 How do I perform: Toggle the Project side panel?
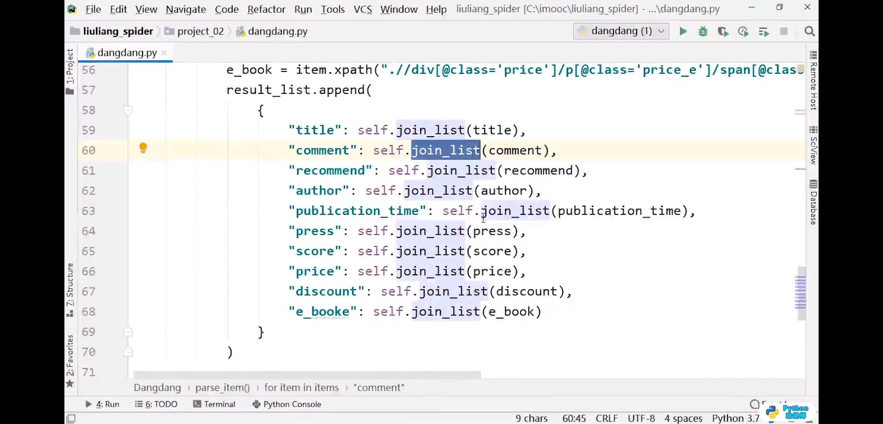[x=70, y=71]
